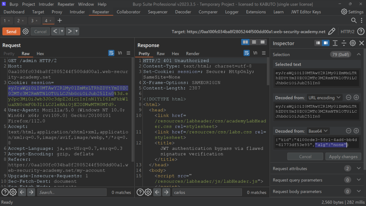Toggle line wrap in Response viewer
This screenshot has height=206, width=366.
click(246, 53)
